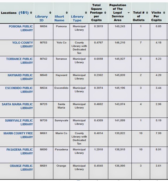Select population value 145,927

120,59
